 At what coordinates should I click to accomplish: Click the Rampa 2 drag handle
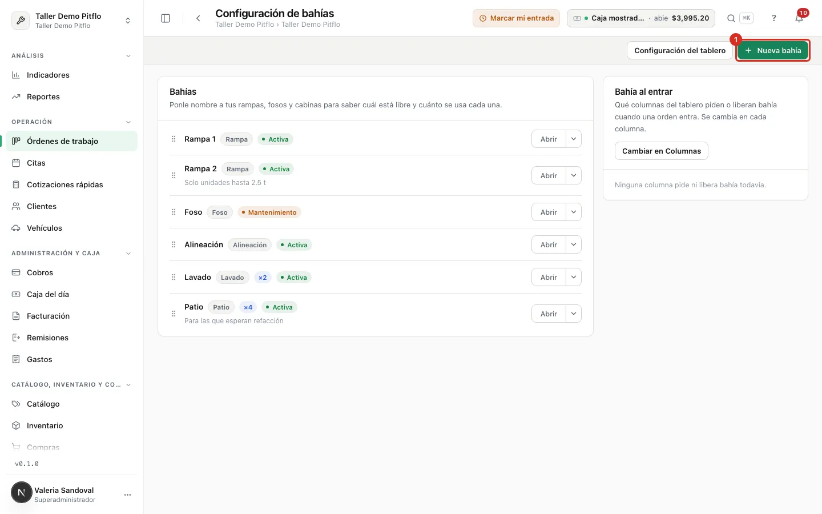(174, 175)
